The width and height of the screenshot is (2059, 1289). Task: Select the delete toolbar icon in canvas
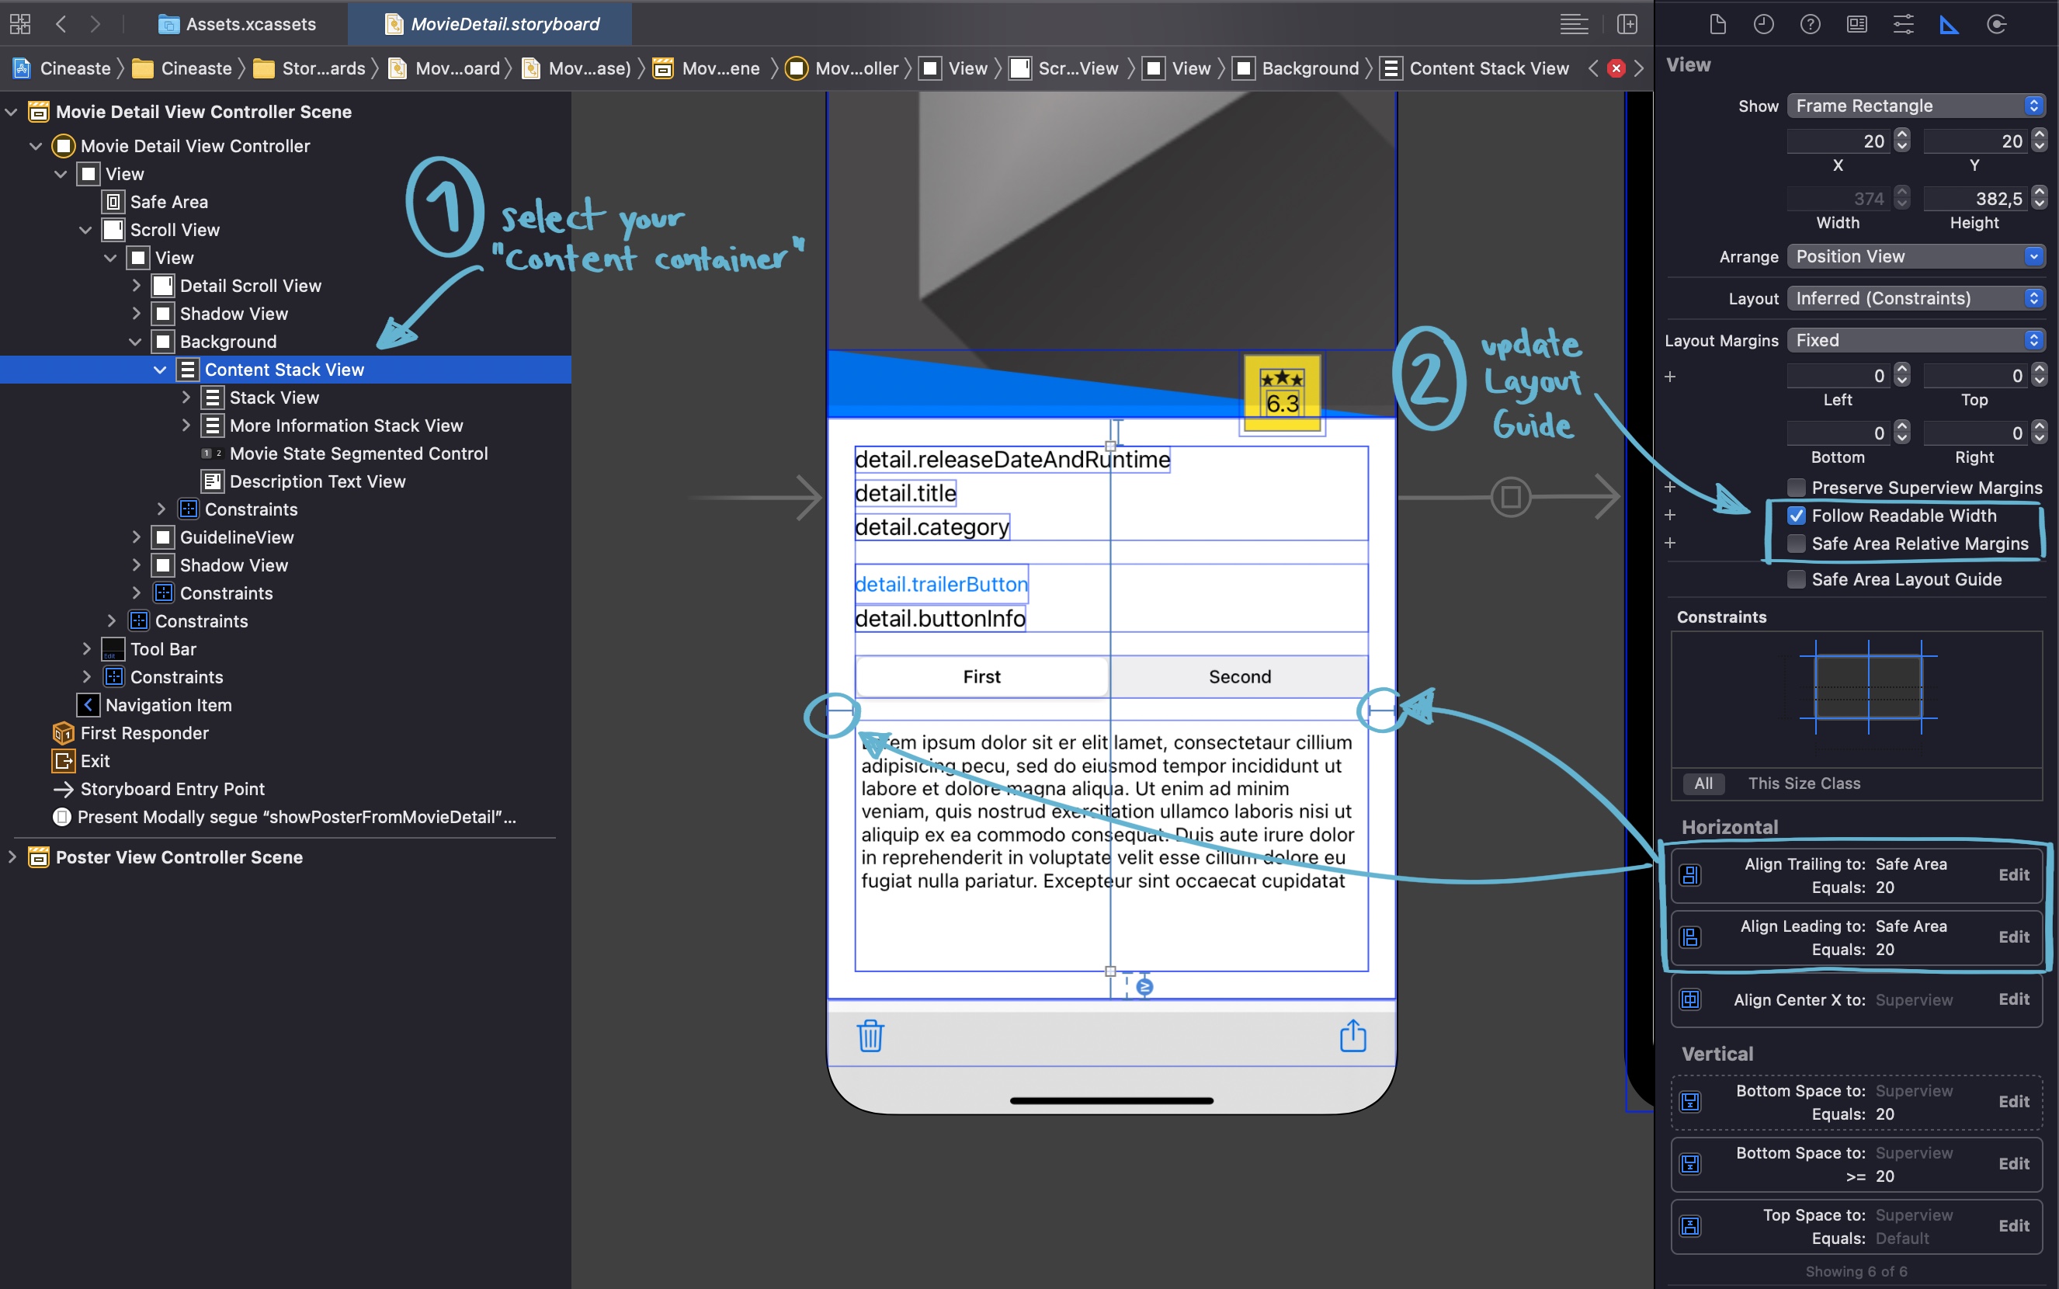869,1035
